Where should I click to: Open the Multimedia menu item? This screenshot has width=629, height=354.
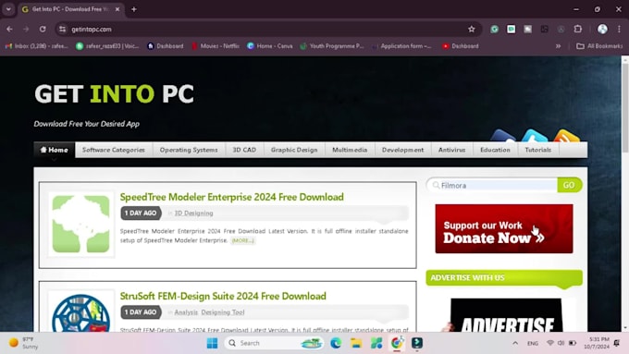350,150
